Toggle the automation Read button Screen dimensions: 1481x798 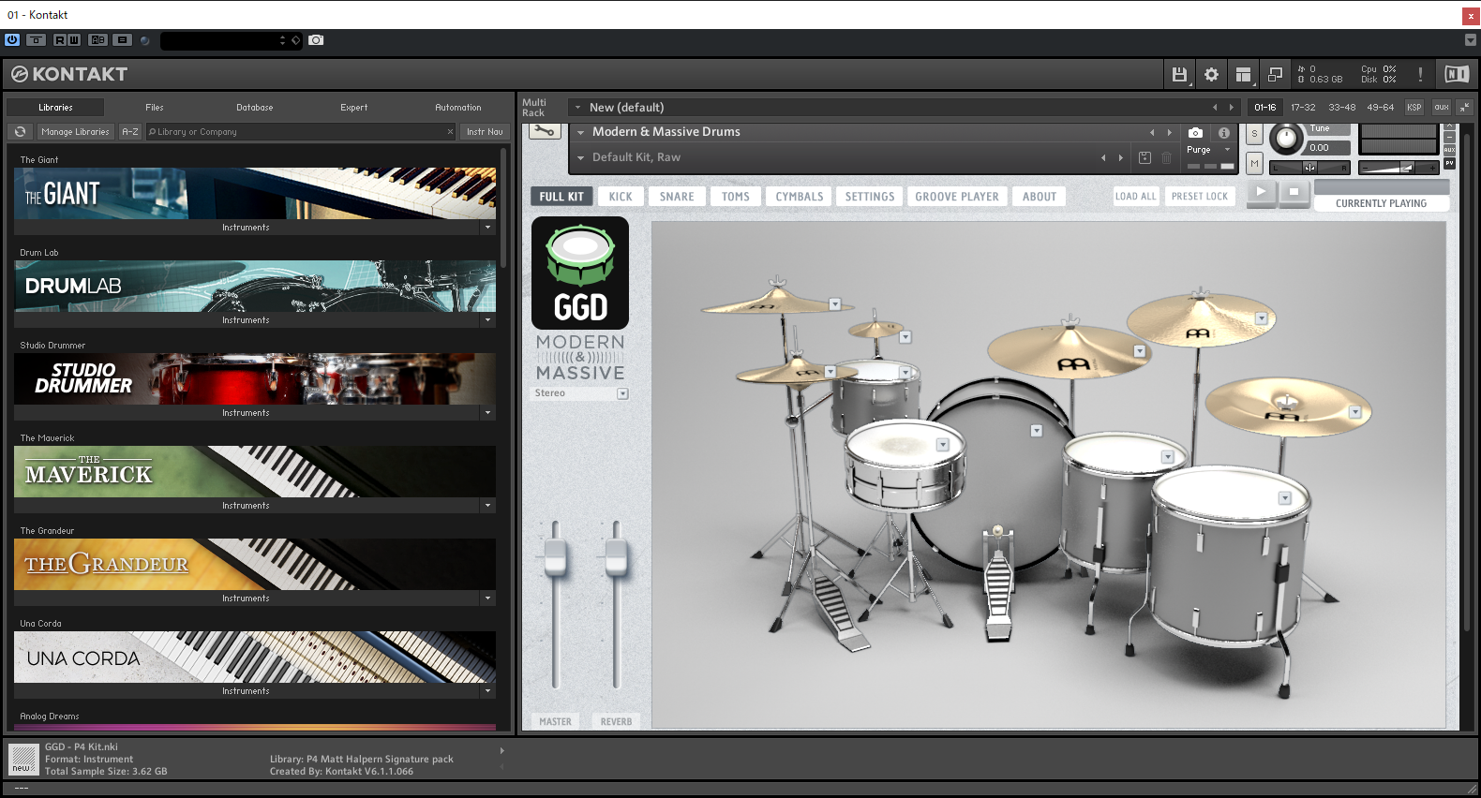click(60, 40)
